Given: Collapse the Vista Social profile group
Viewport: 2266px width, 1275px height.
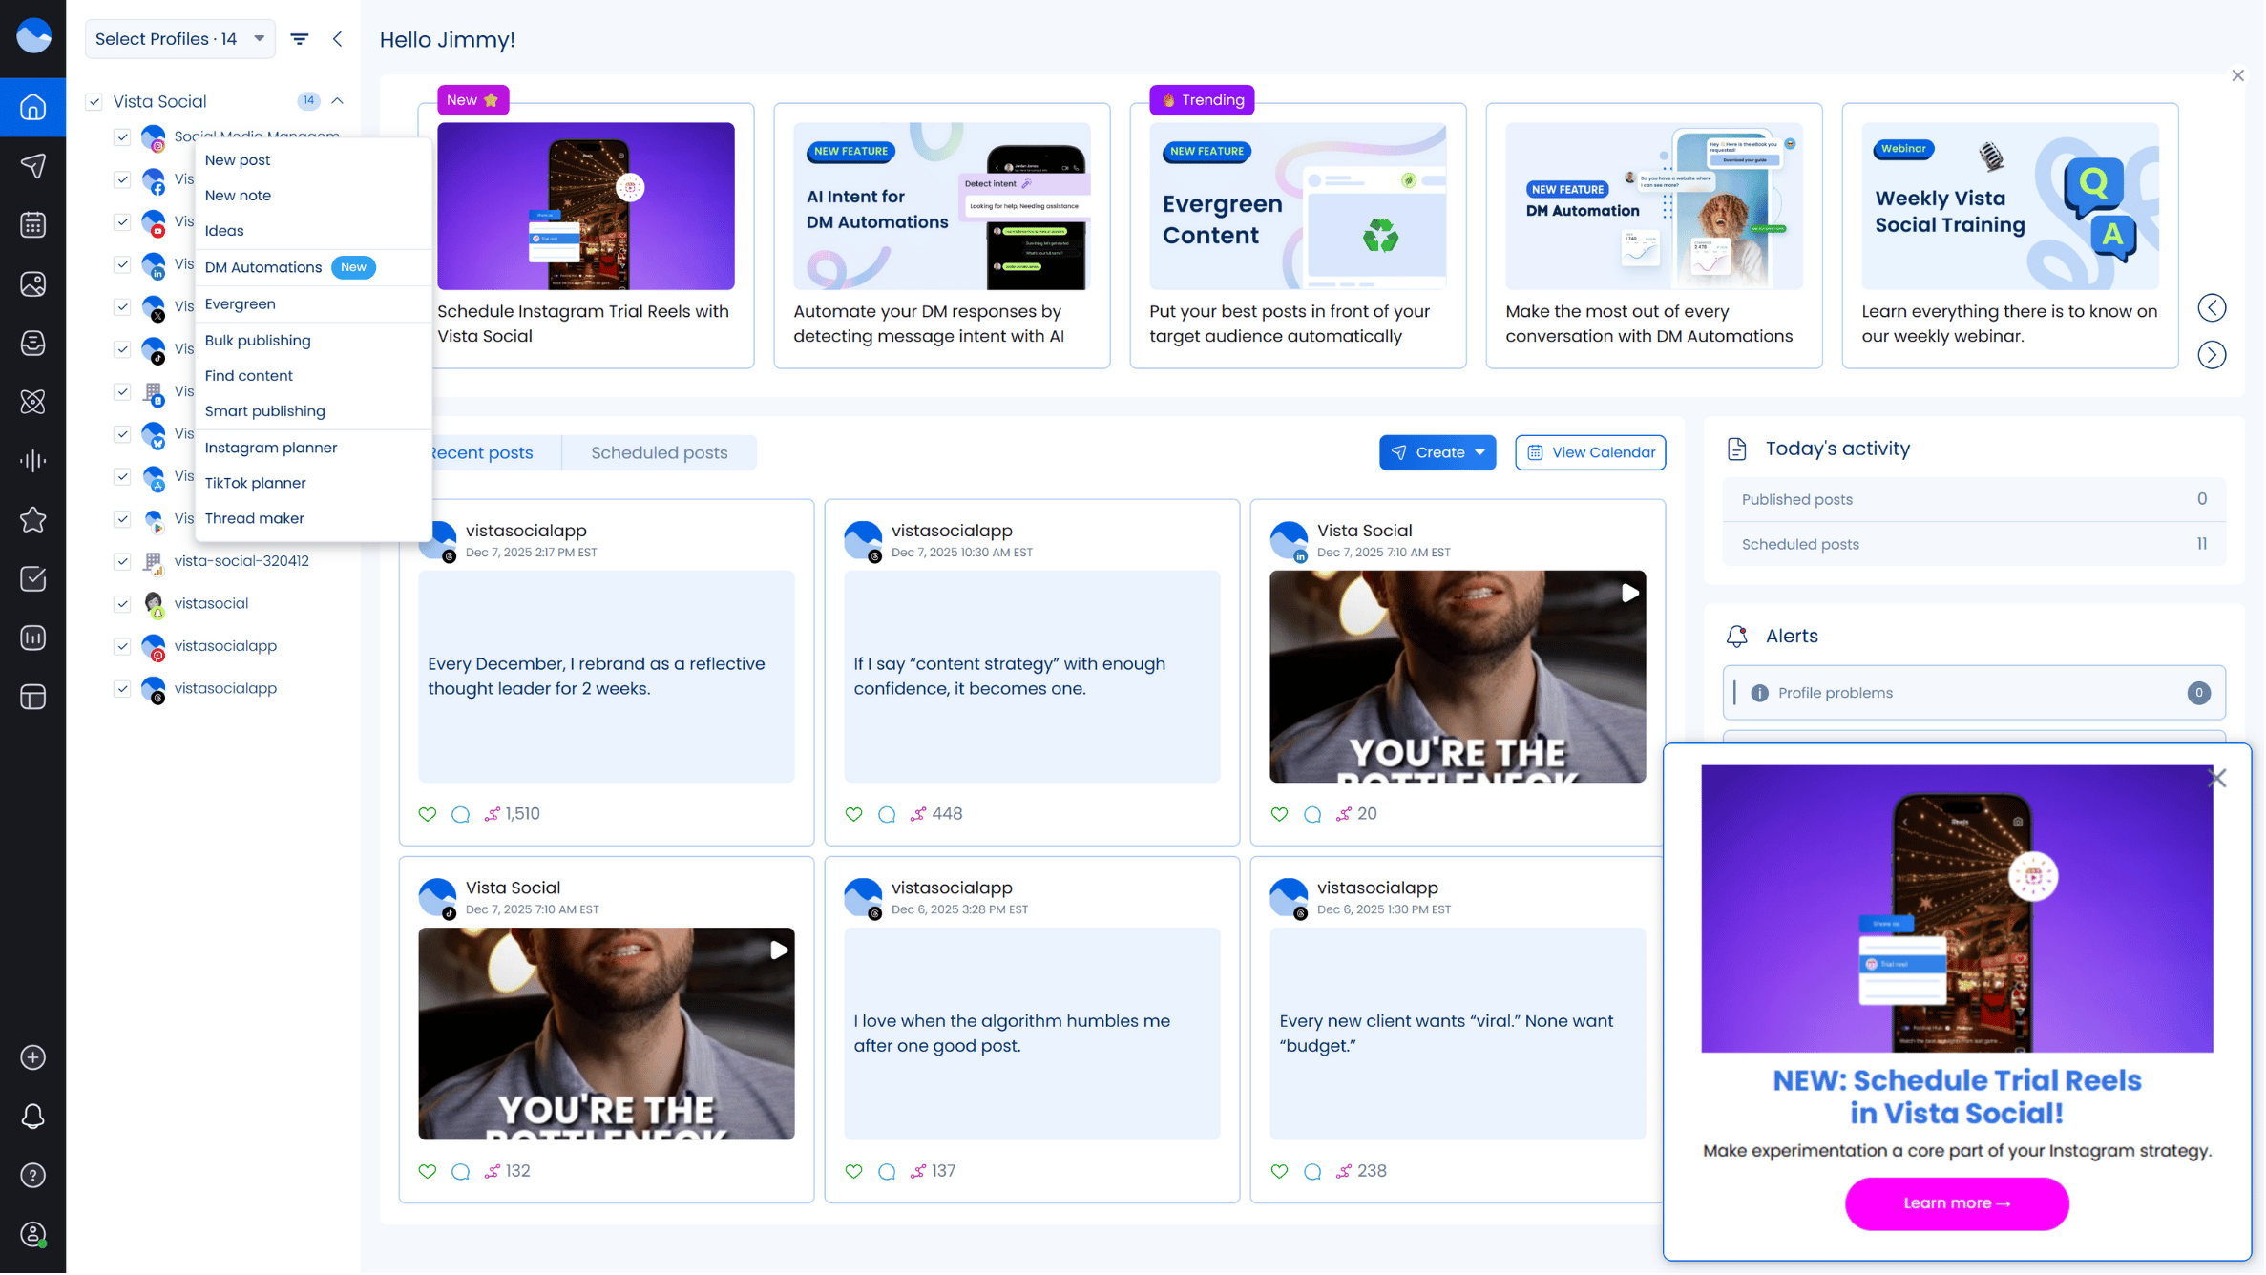Looking at the screenshot, I should tap(337, 101).
